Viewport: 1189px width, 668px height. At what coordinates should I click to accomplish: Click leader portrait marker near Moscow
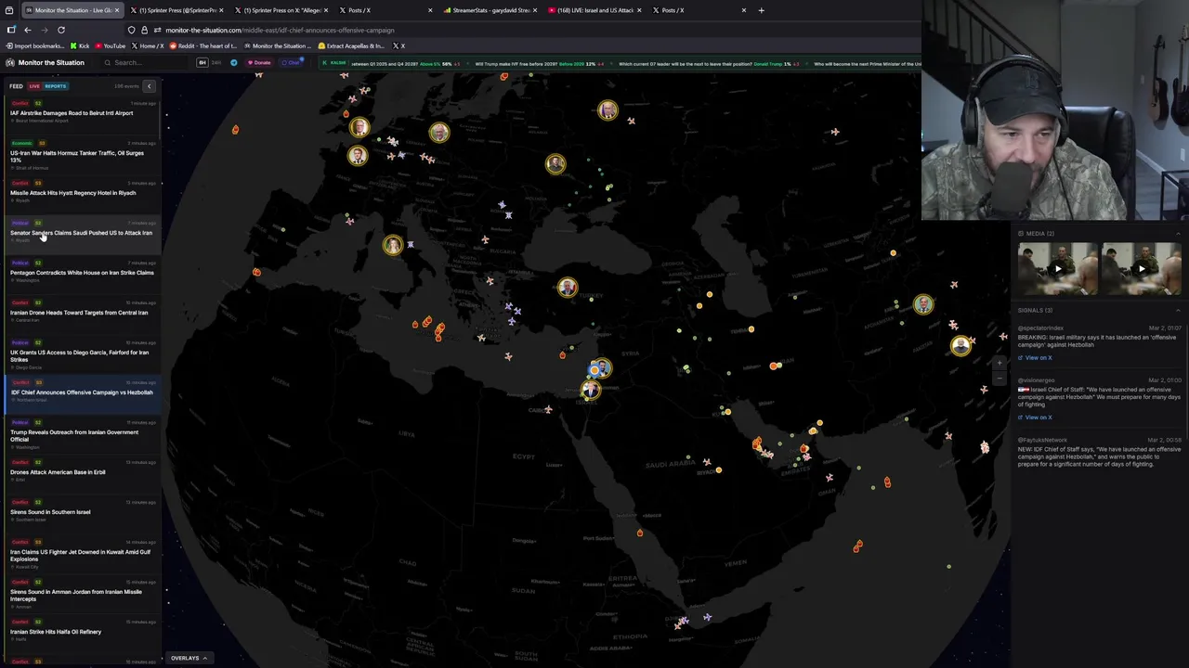(x=608, y=110)
